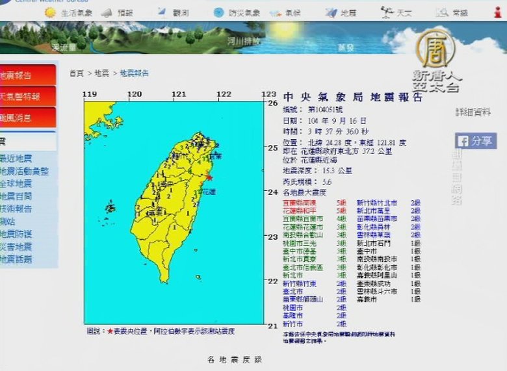507x371 pixels.
Task: Open 預報 via its cloud icon
Action: point(107,12)
